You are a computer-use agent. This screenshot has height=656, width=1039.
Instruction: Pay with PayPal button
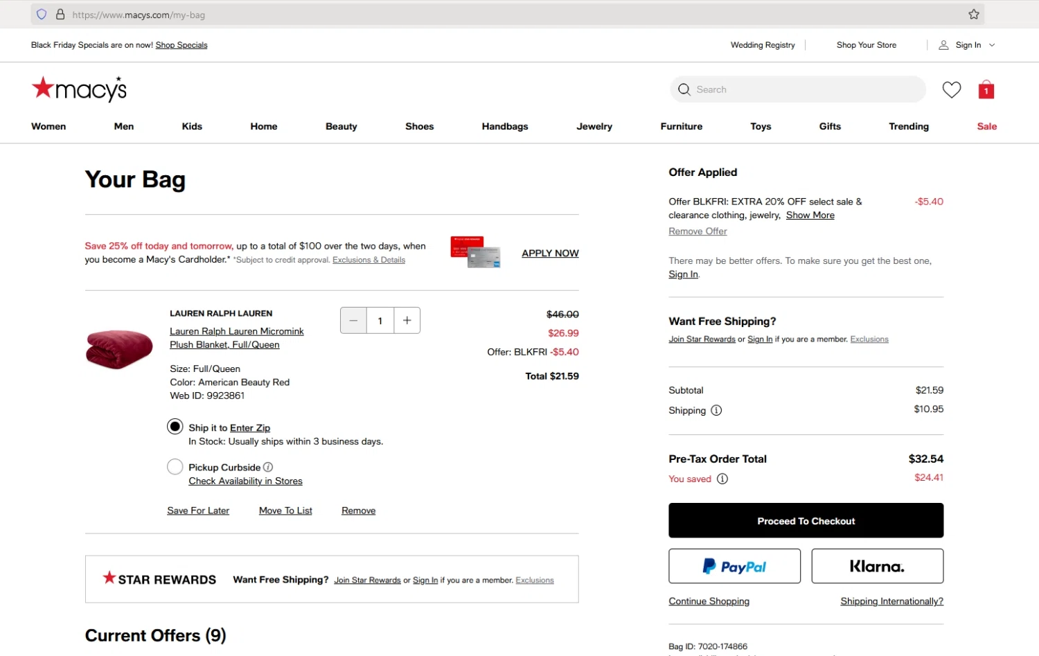pyautogui.click(x=734, y=566)
